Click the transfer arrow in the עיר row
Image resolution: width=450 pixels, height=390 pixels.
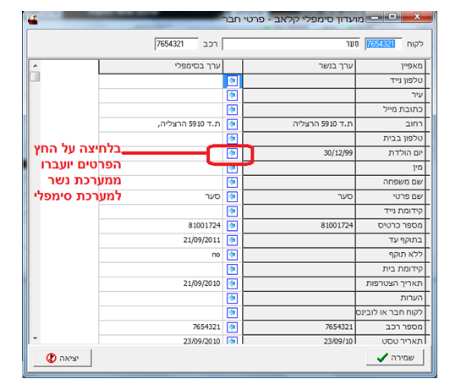(x=232, y=95)
